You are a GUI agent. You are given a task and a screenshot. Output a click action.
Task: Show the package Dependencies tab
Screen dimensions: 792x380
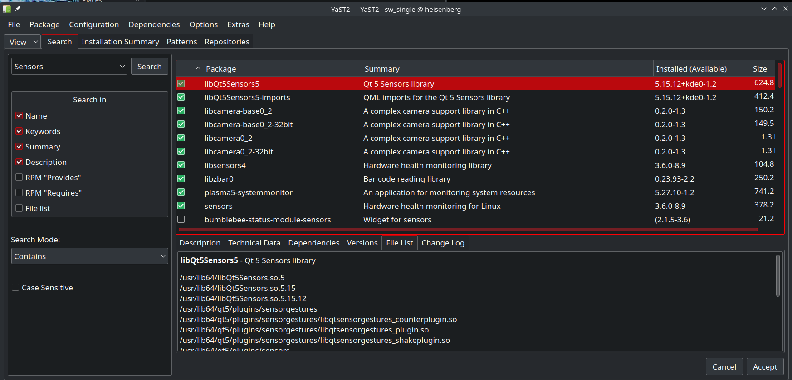tap(314, 243)
